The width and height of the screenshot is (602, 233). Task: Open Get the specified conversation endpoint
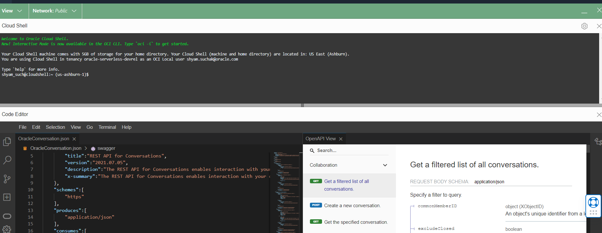(x=349, y=222)
